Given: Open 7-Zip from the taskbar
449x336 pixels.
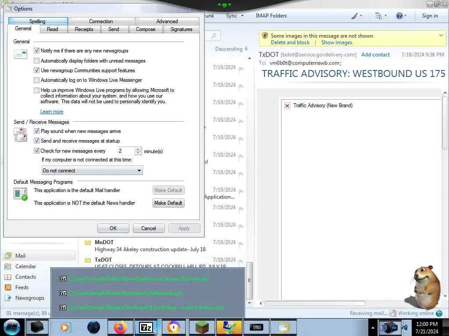Looking at the screenshot, I should pos(146,327).
